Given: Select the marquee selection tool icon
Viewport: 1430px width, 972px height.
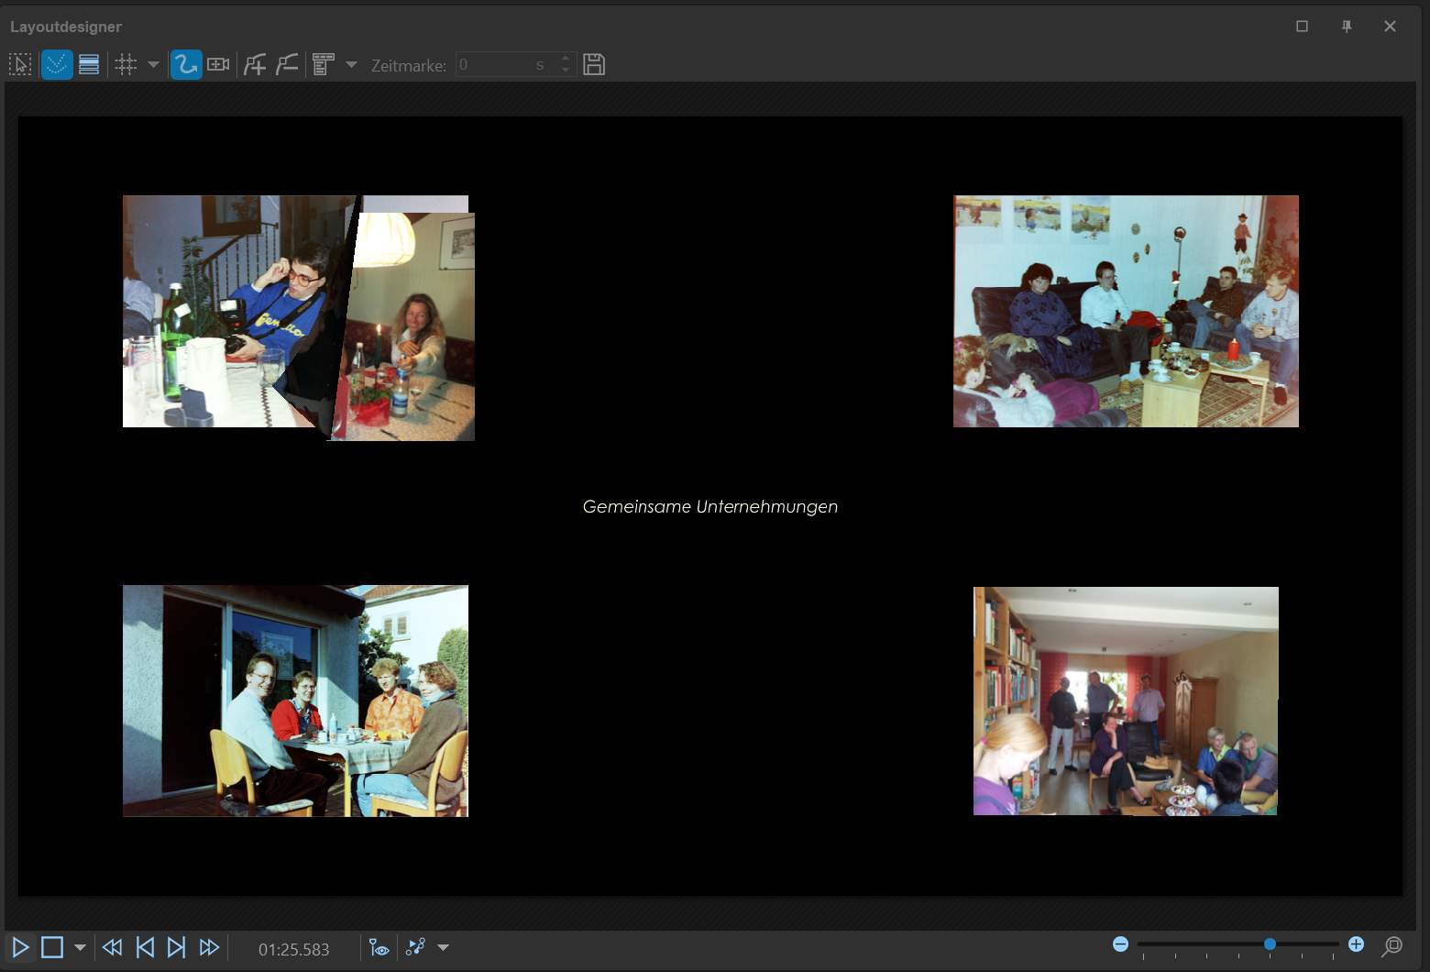Looking at the screenshot, I should [20, 64].
